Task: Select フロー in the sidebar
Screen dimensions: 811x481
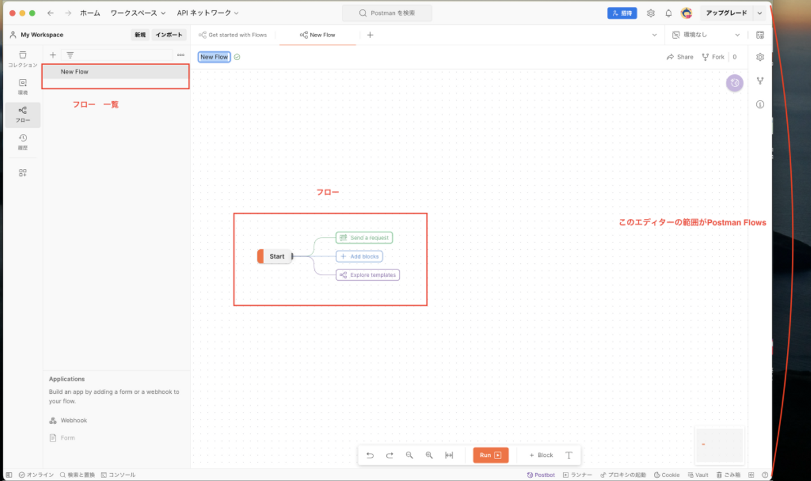Action: (23, 114)
